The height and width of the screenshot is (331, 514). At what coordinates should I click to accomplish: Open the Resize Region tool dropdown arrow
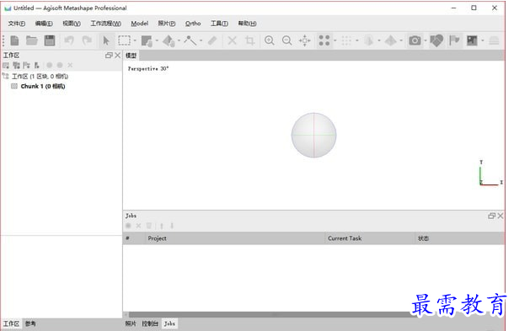[157, 40]
